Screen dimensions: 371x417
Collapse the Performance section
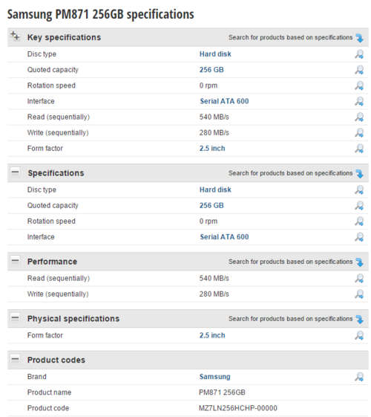(x=15, y=260)
